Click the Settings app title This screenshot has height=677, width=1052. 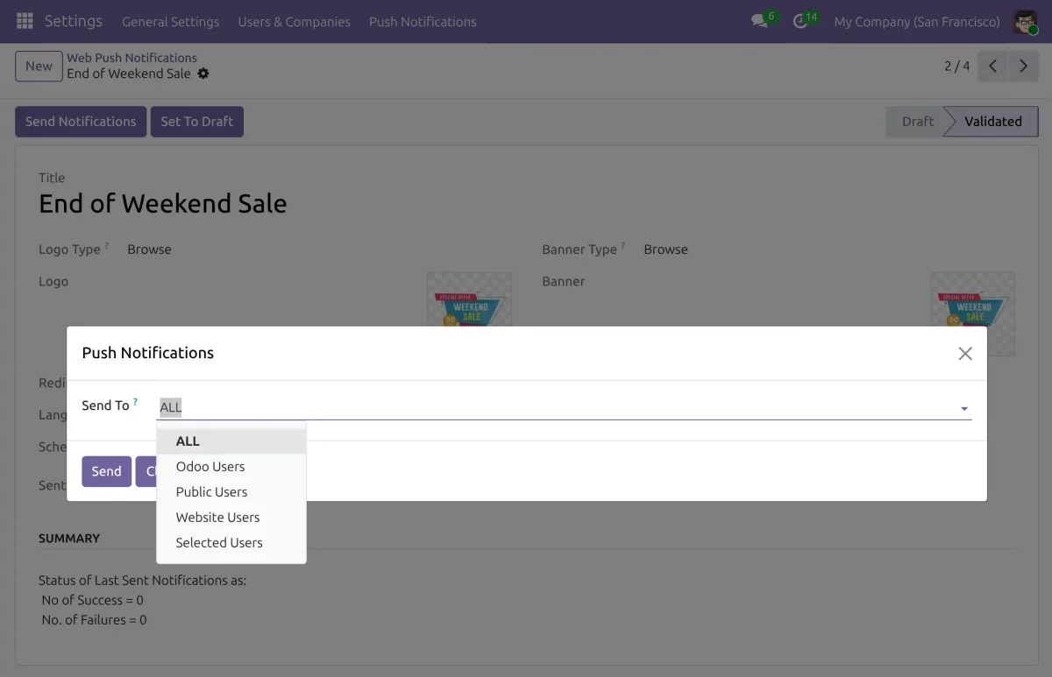click(74, 21)
